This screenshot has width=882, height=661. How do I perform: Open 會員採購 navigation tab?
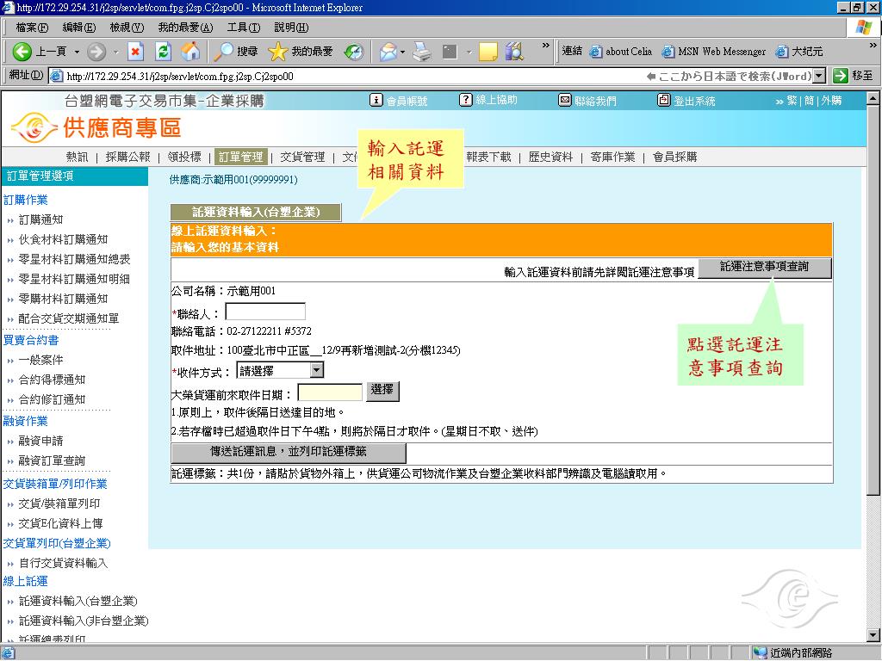[674, 157]
